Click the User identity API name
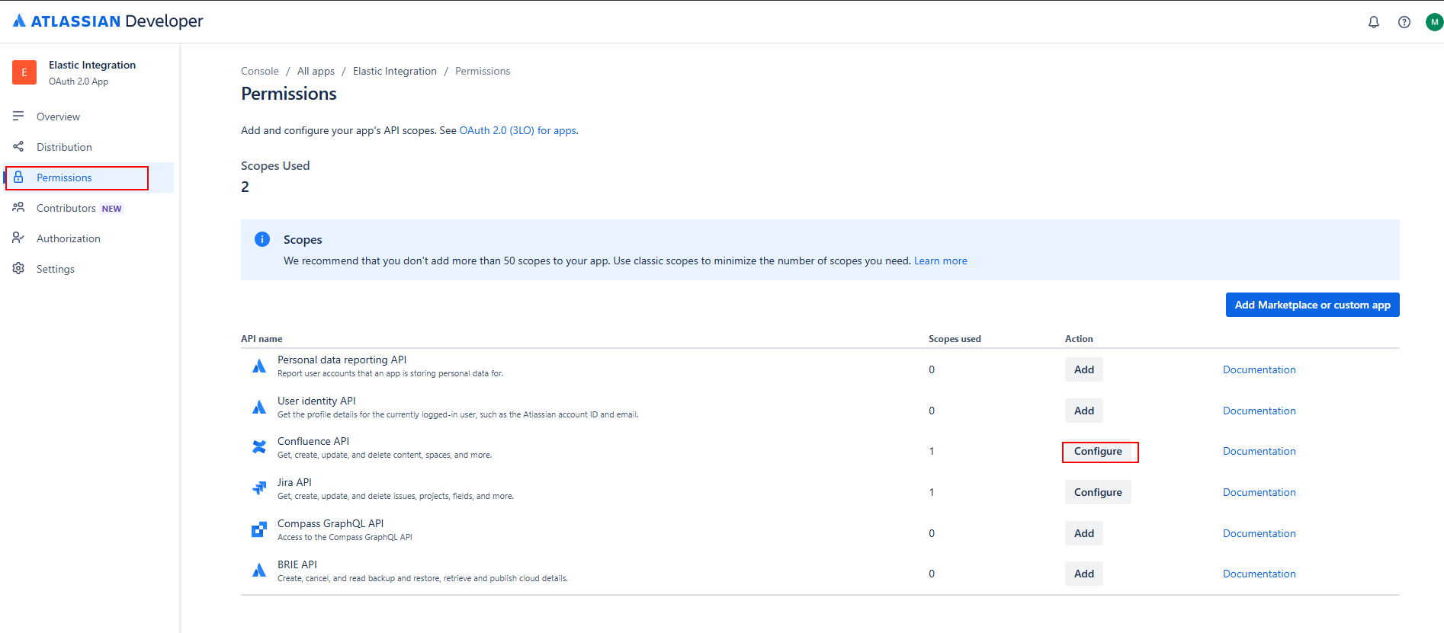The width and height of the screenshot is (1444, 633). pos(316,401)
